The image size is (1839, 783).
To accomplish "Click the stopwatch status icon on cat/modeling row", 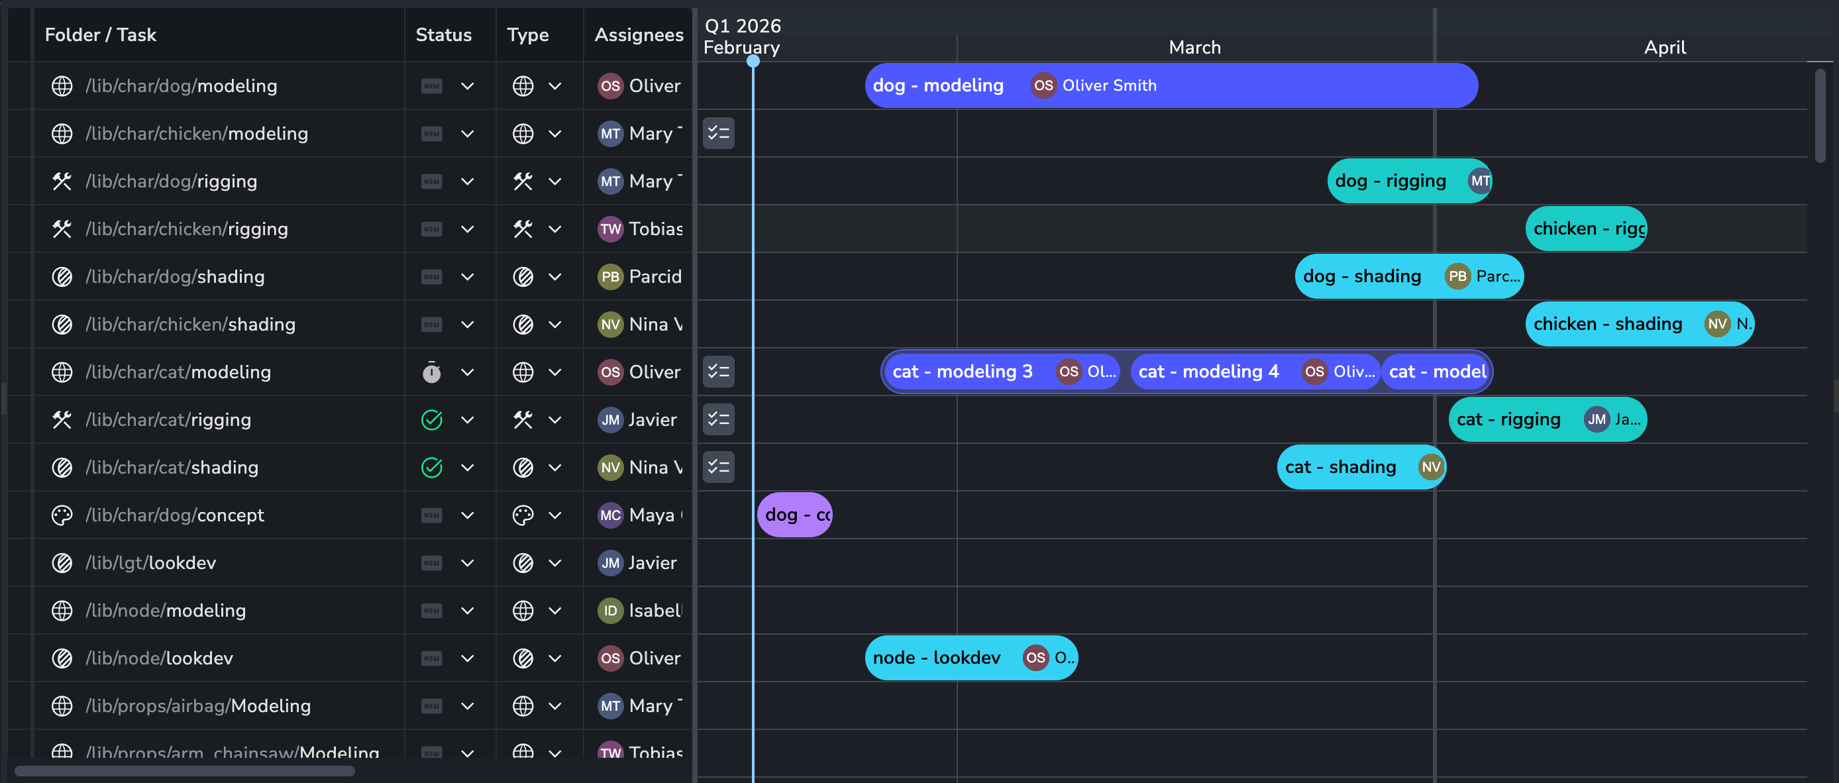I will (x=431, y=372).
